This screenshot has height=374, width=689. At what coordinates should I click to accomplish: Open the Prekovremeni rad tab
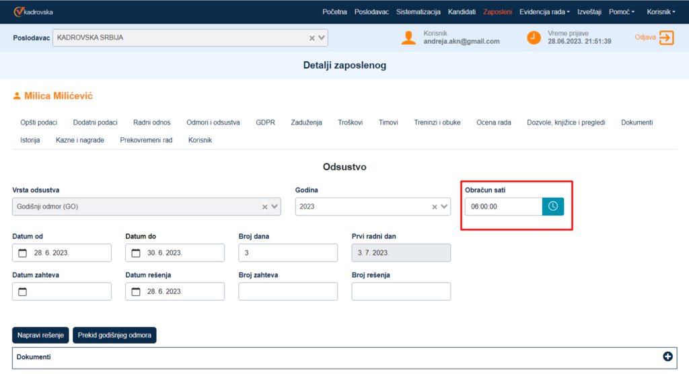146,140
